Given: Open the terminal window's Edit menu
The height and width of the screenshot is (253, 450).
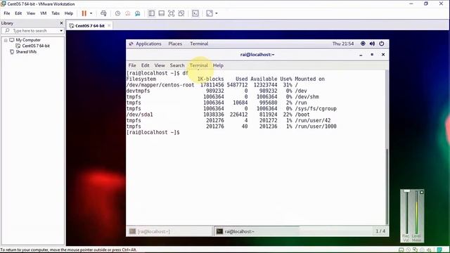Looking at the screenshot, I should coord(146,65).
